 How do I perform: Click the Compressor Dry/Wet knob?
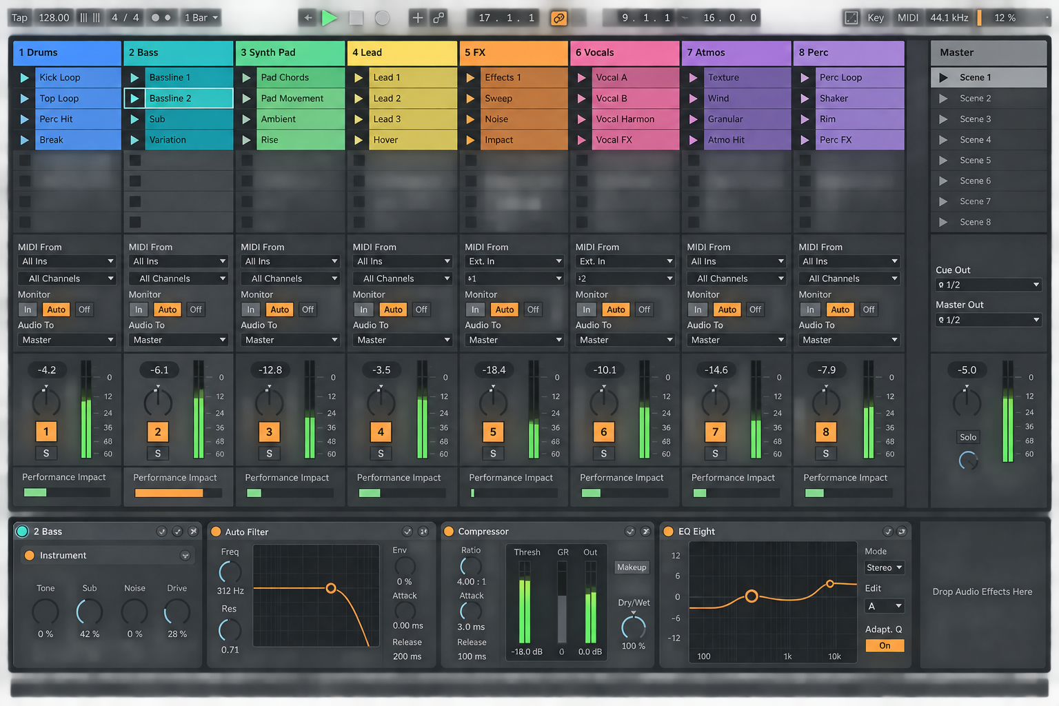(x=634, y=627)
